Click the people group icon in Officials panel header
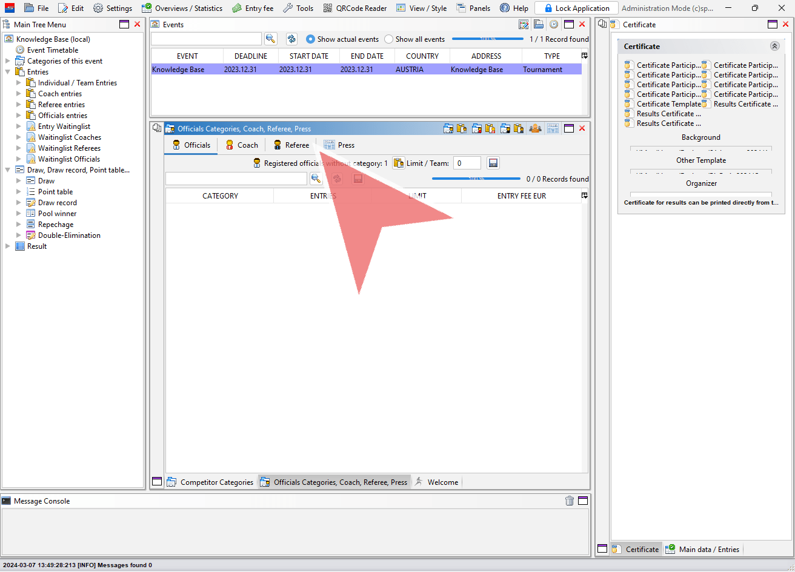The image size is (795, 572). click(x=535, y=128)
